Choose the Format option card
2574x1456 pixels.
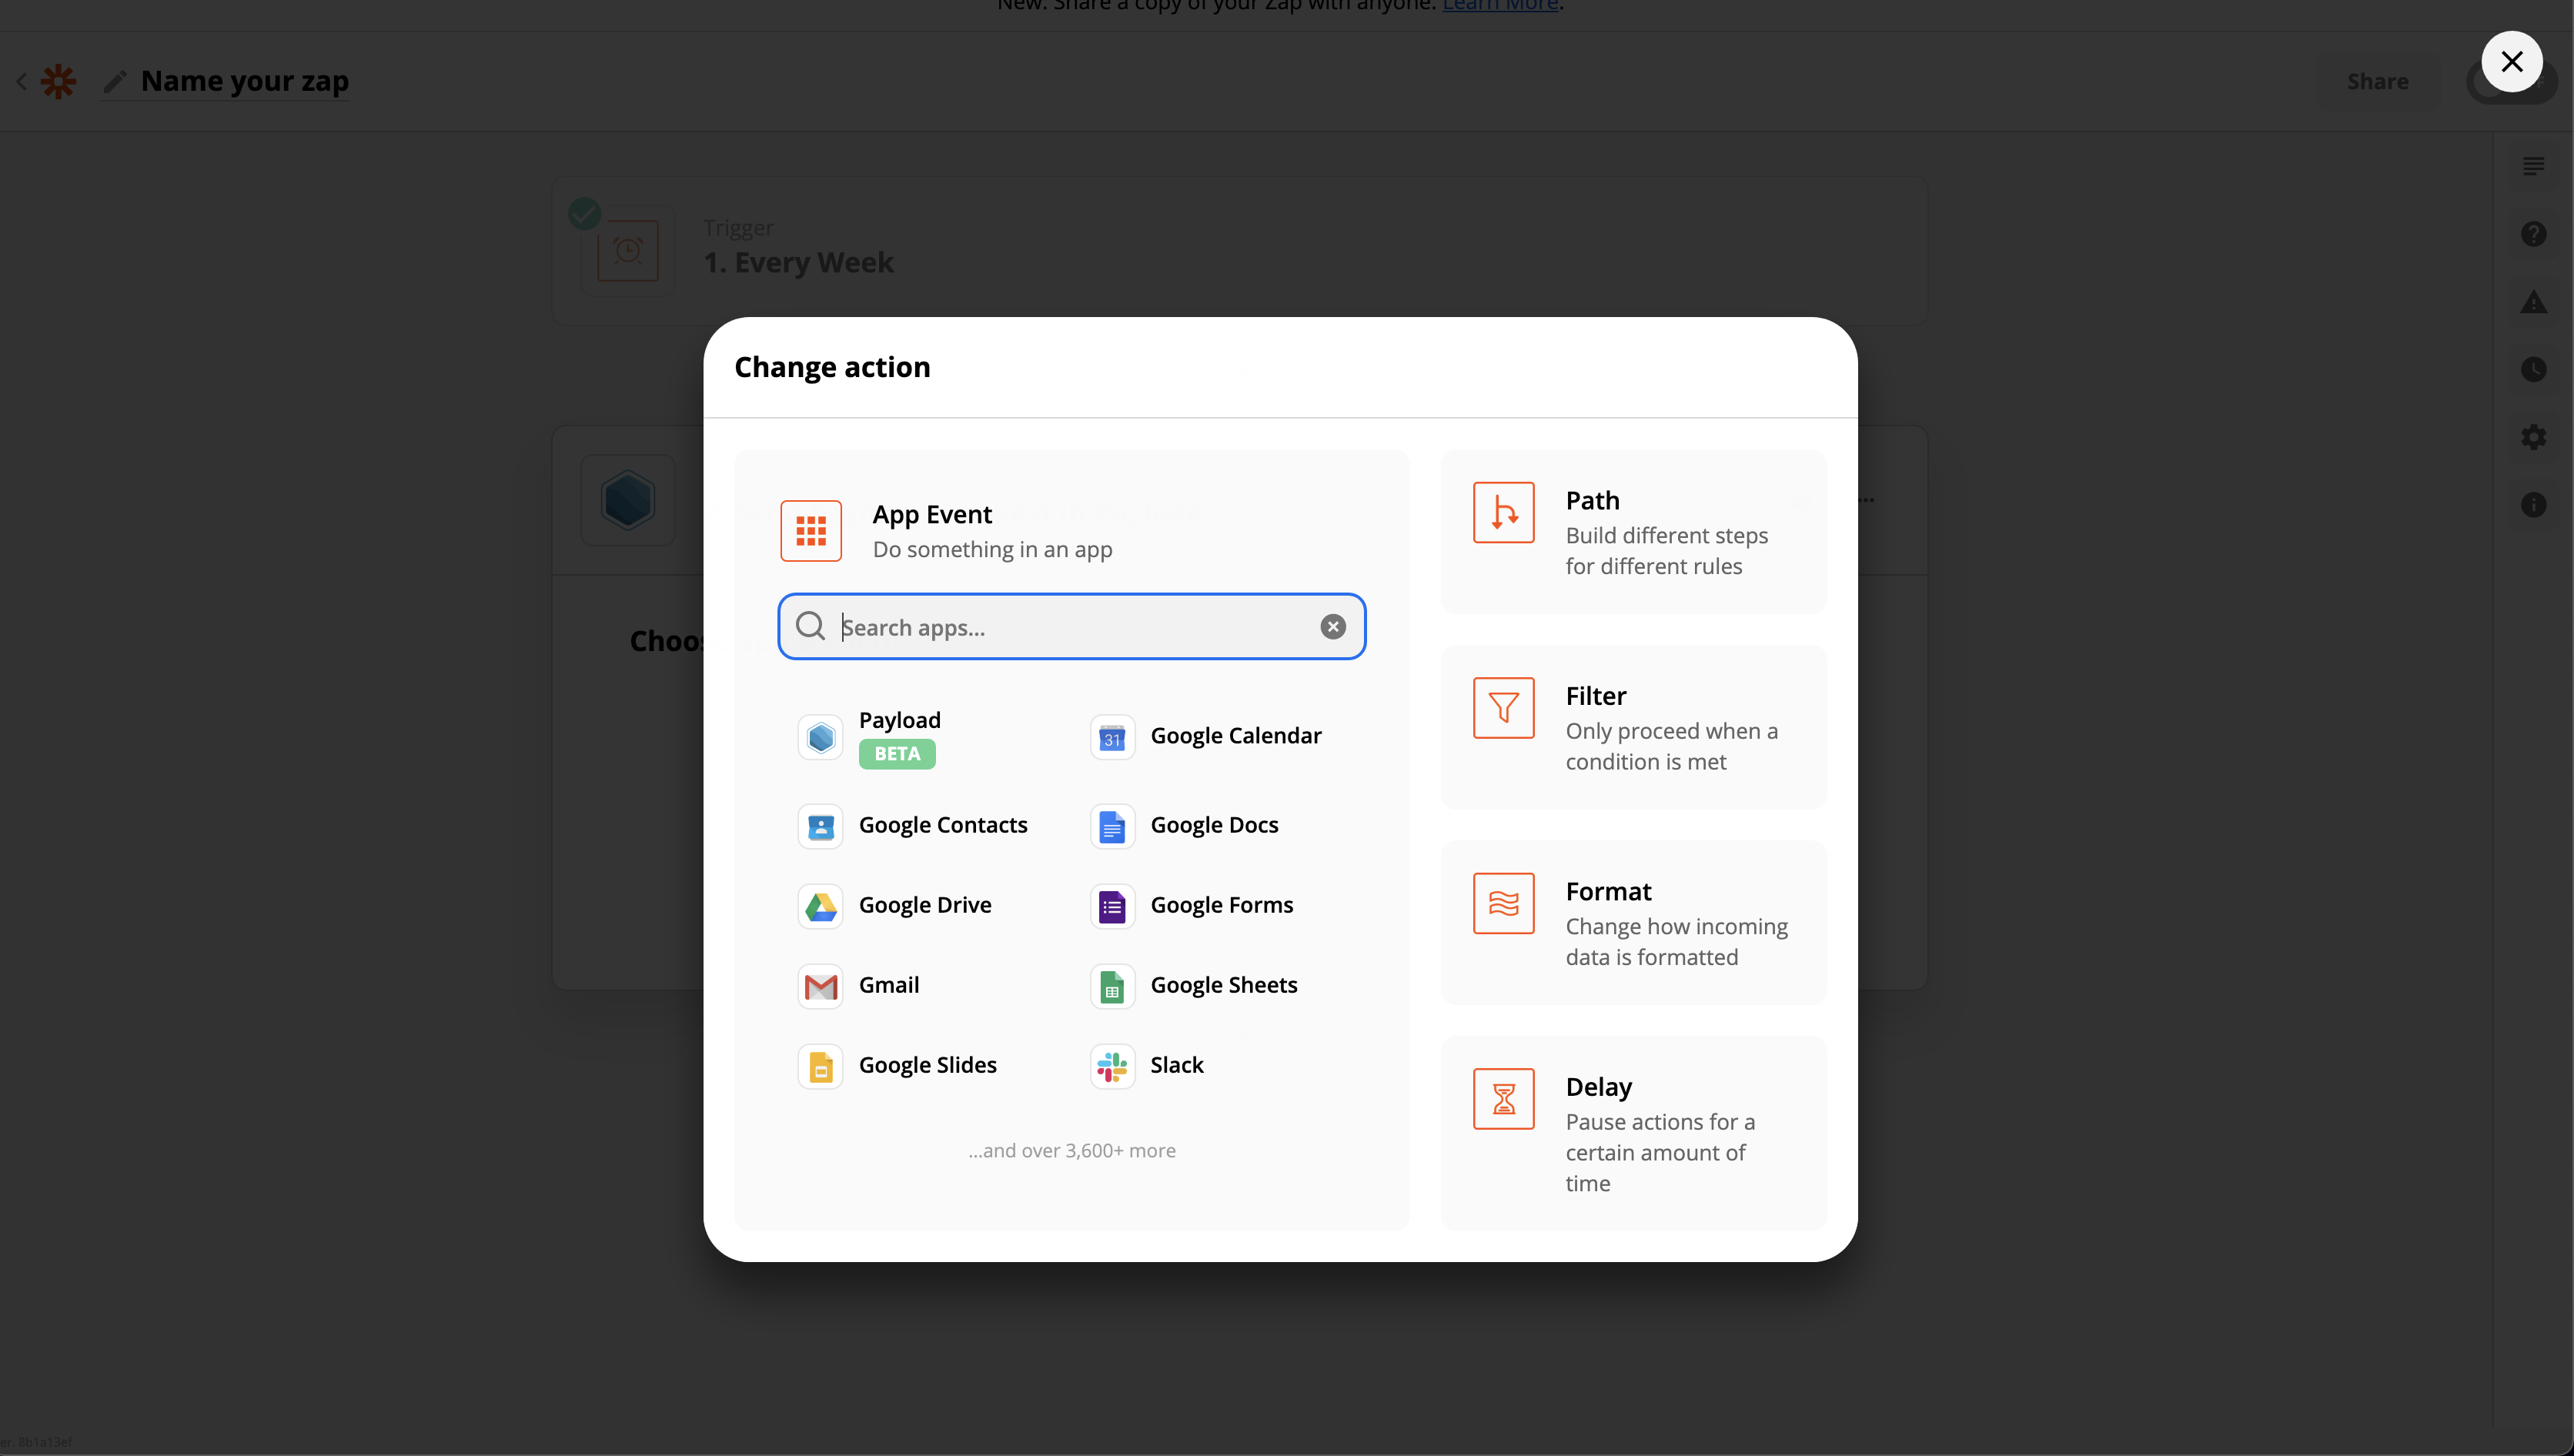point(1633,923)
